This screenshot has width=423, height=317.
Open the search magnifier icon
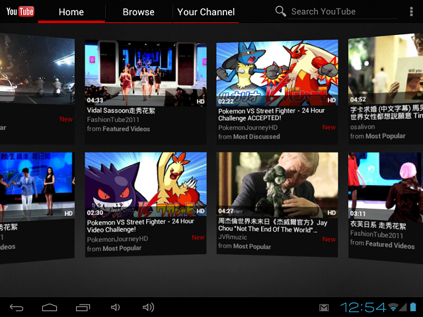(x=280, y=12)
